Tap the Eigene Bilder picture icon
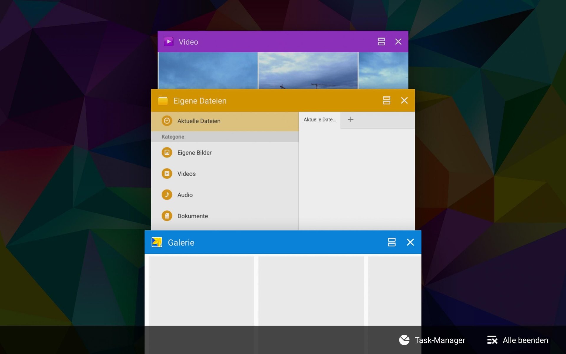 point(167,152)
